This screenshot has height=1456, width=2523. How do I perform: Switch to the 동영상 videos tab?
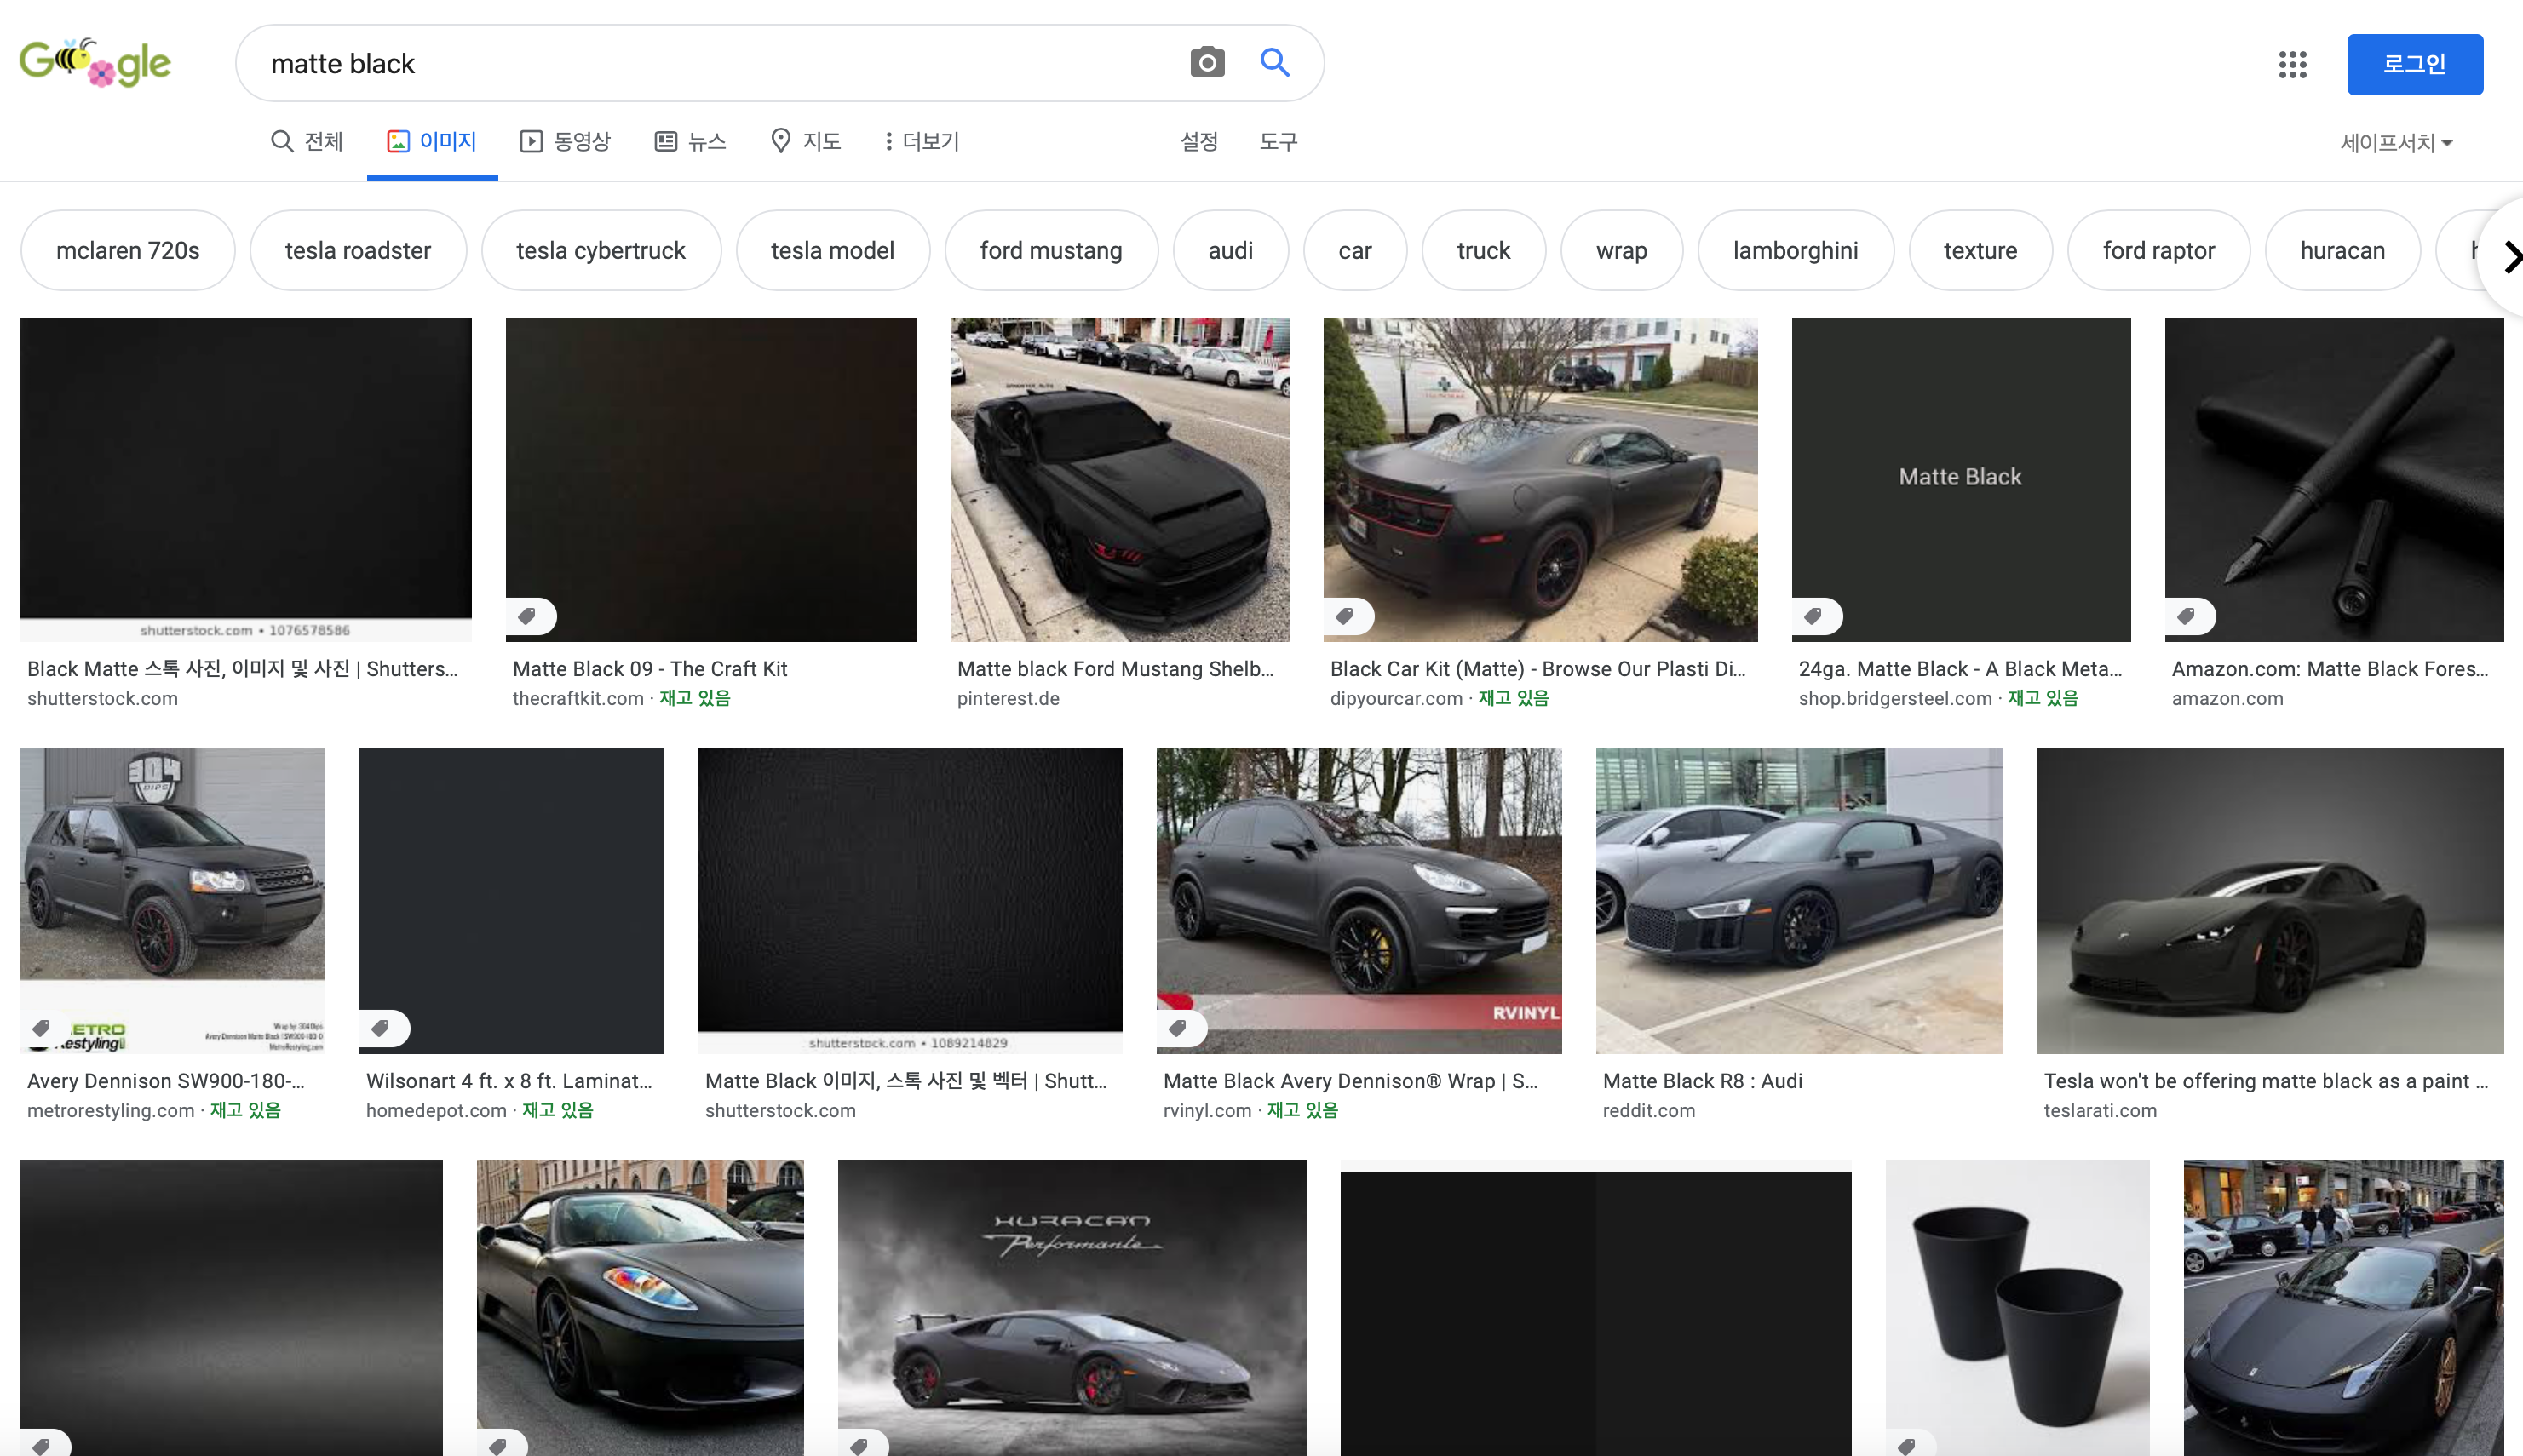point(566,142)
